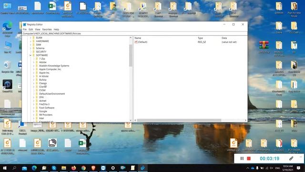Click the Registry Editor taskbar icon
The image size is (305, 172).
click(142, 168)
